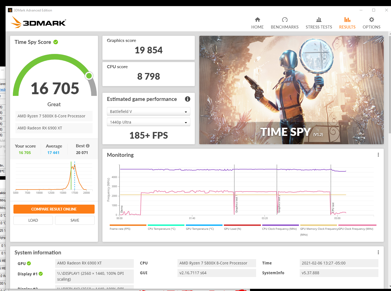
Task: Open the Monitoring panel three-dot menu
Action: pyautogui.click(x=378, y=155)
